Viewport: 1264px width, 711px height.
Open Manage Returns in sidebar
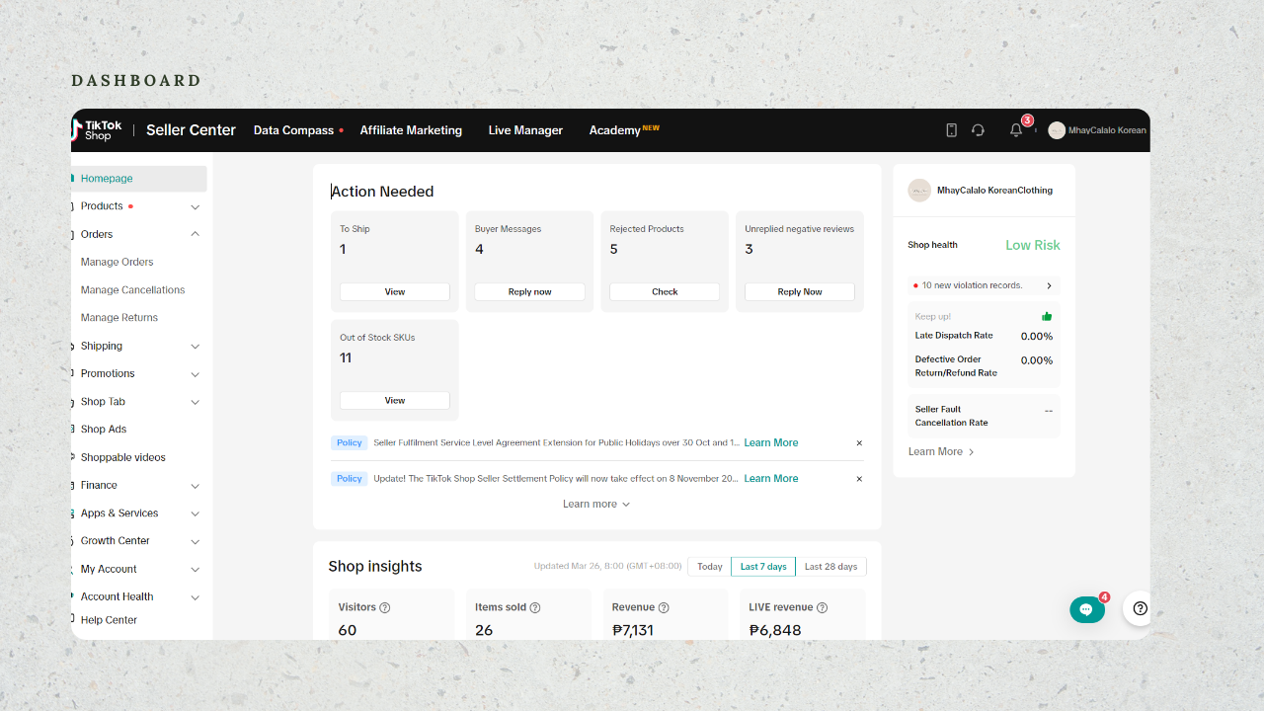pos(119,318)
